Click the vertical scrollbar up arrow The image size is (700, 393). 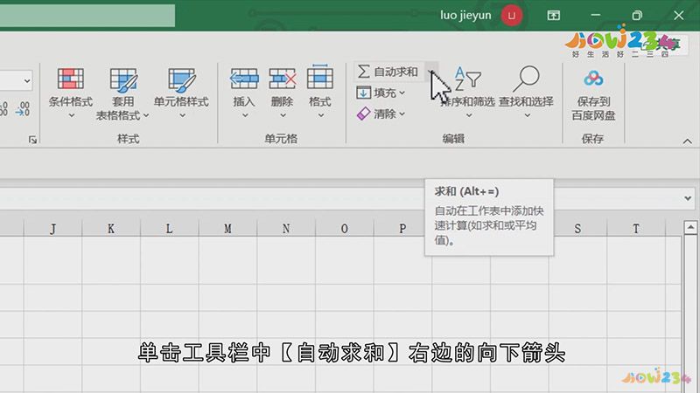point(690,228)
